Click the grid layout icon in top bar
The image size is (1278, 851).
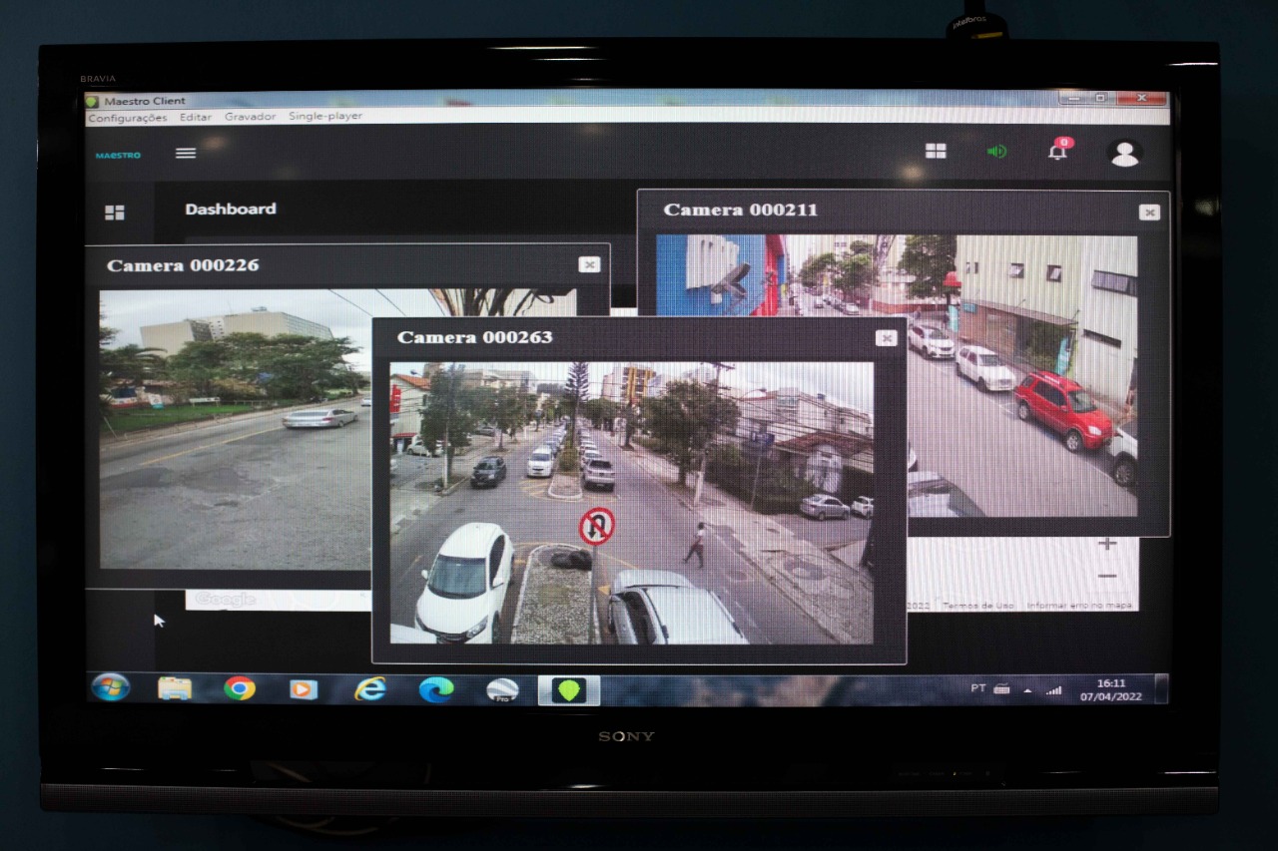coord(936,151)
